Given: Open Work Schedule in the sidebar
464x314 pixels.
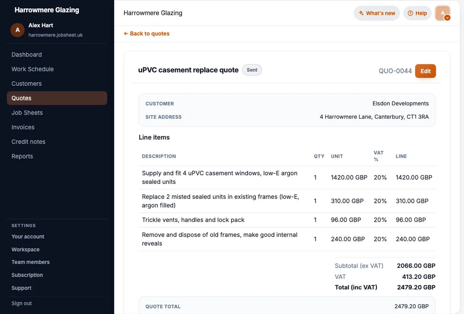Looking at the screenshot, I should click(57, 69).
